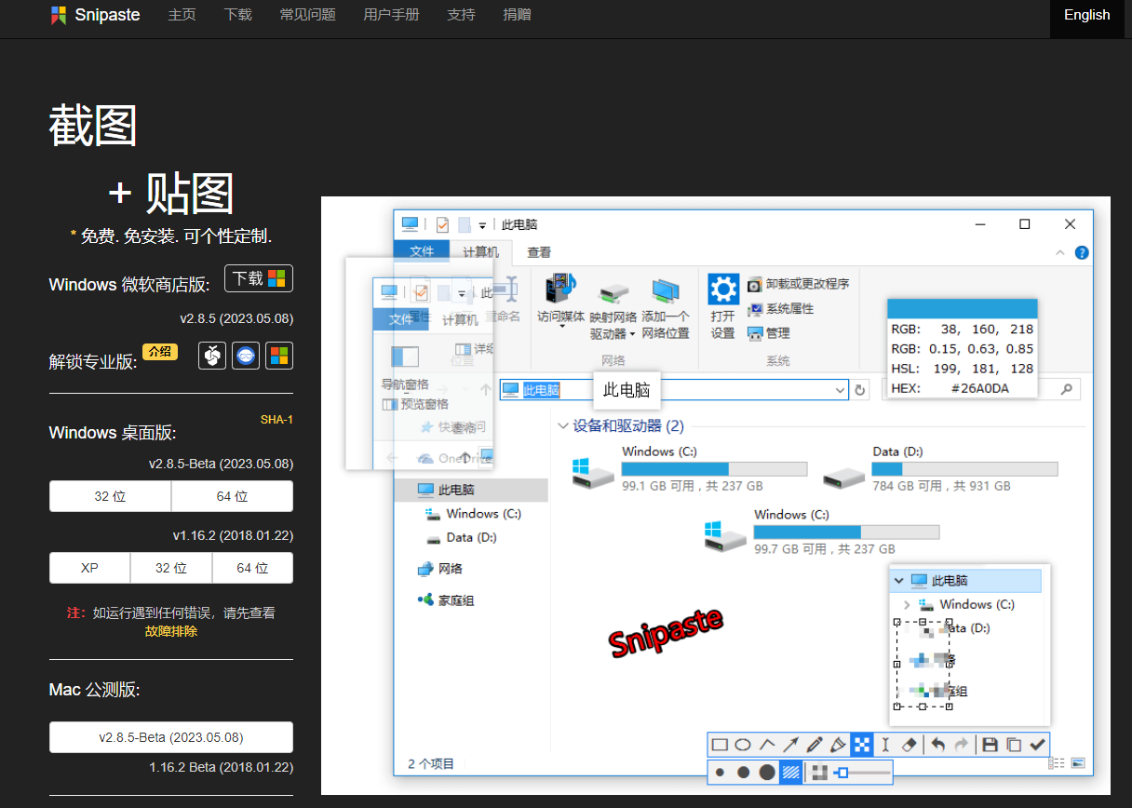Go to the 下载 page in the navbar
Screen dimensions: 1132x808
tap(237, 15)
